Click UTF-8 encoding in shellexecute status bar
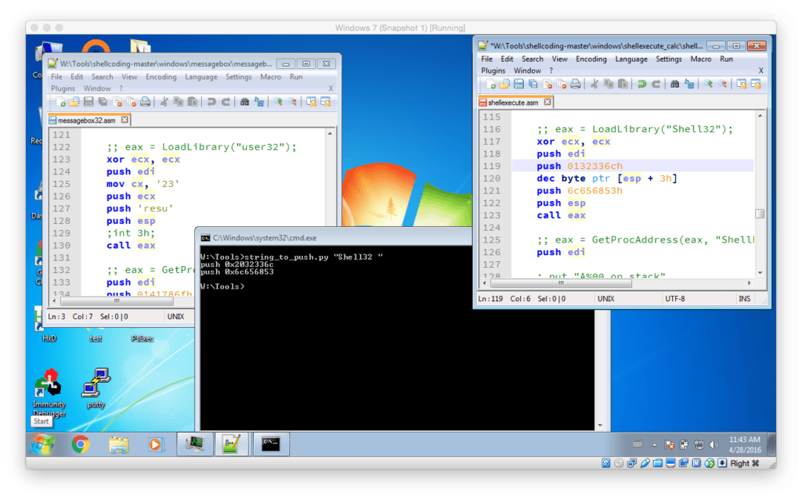This screenshot has width=802, height=500. 674,299
